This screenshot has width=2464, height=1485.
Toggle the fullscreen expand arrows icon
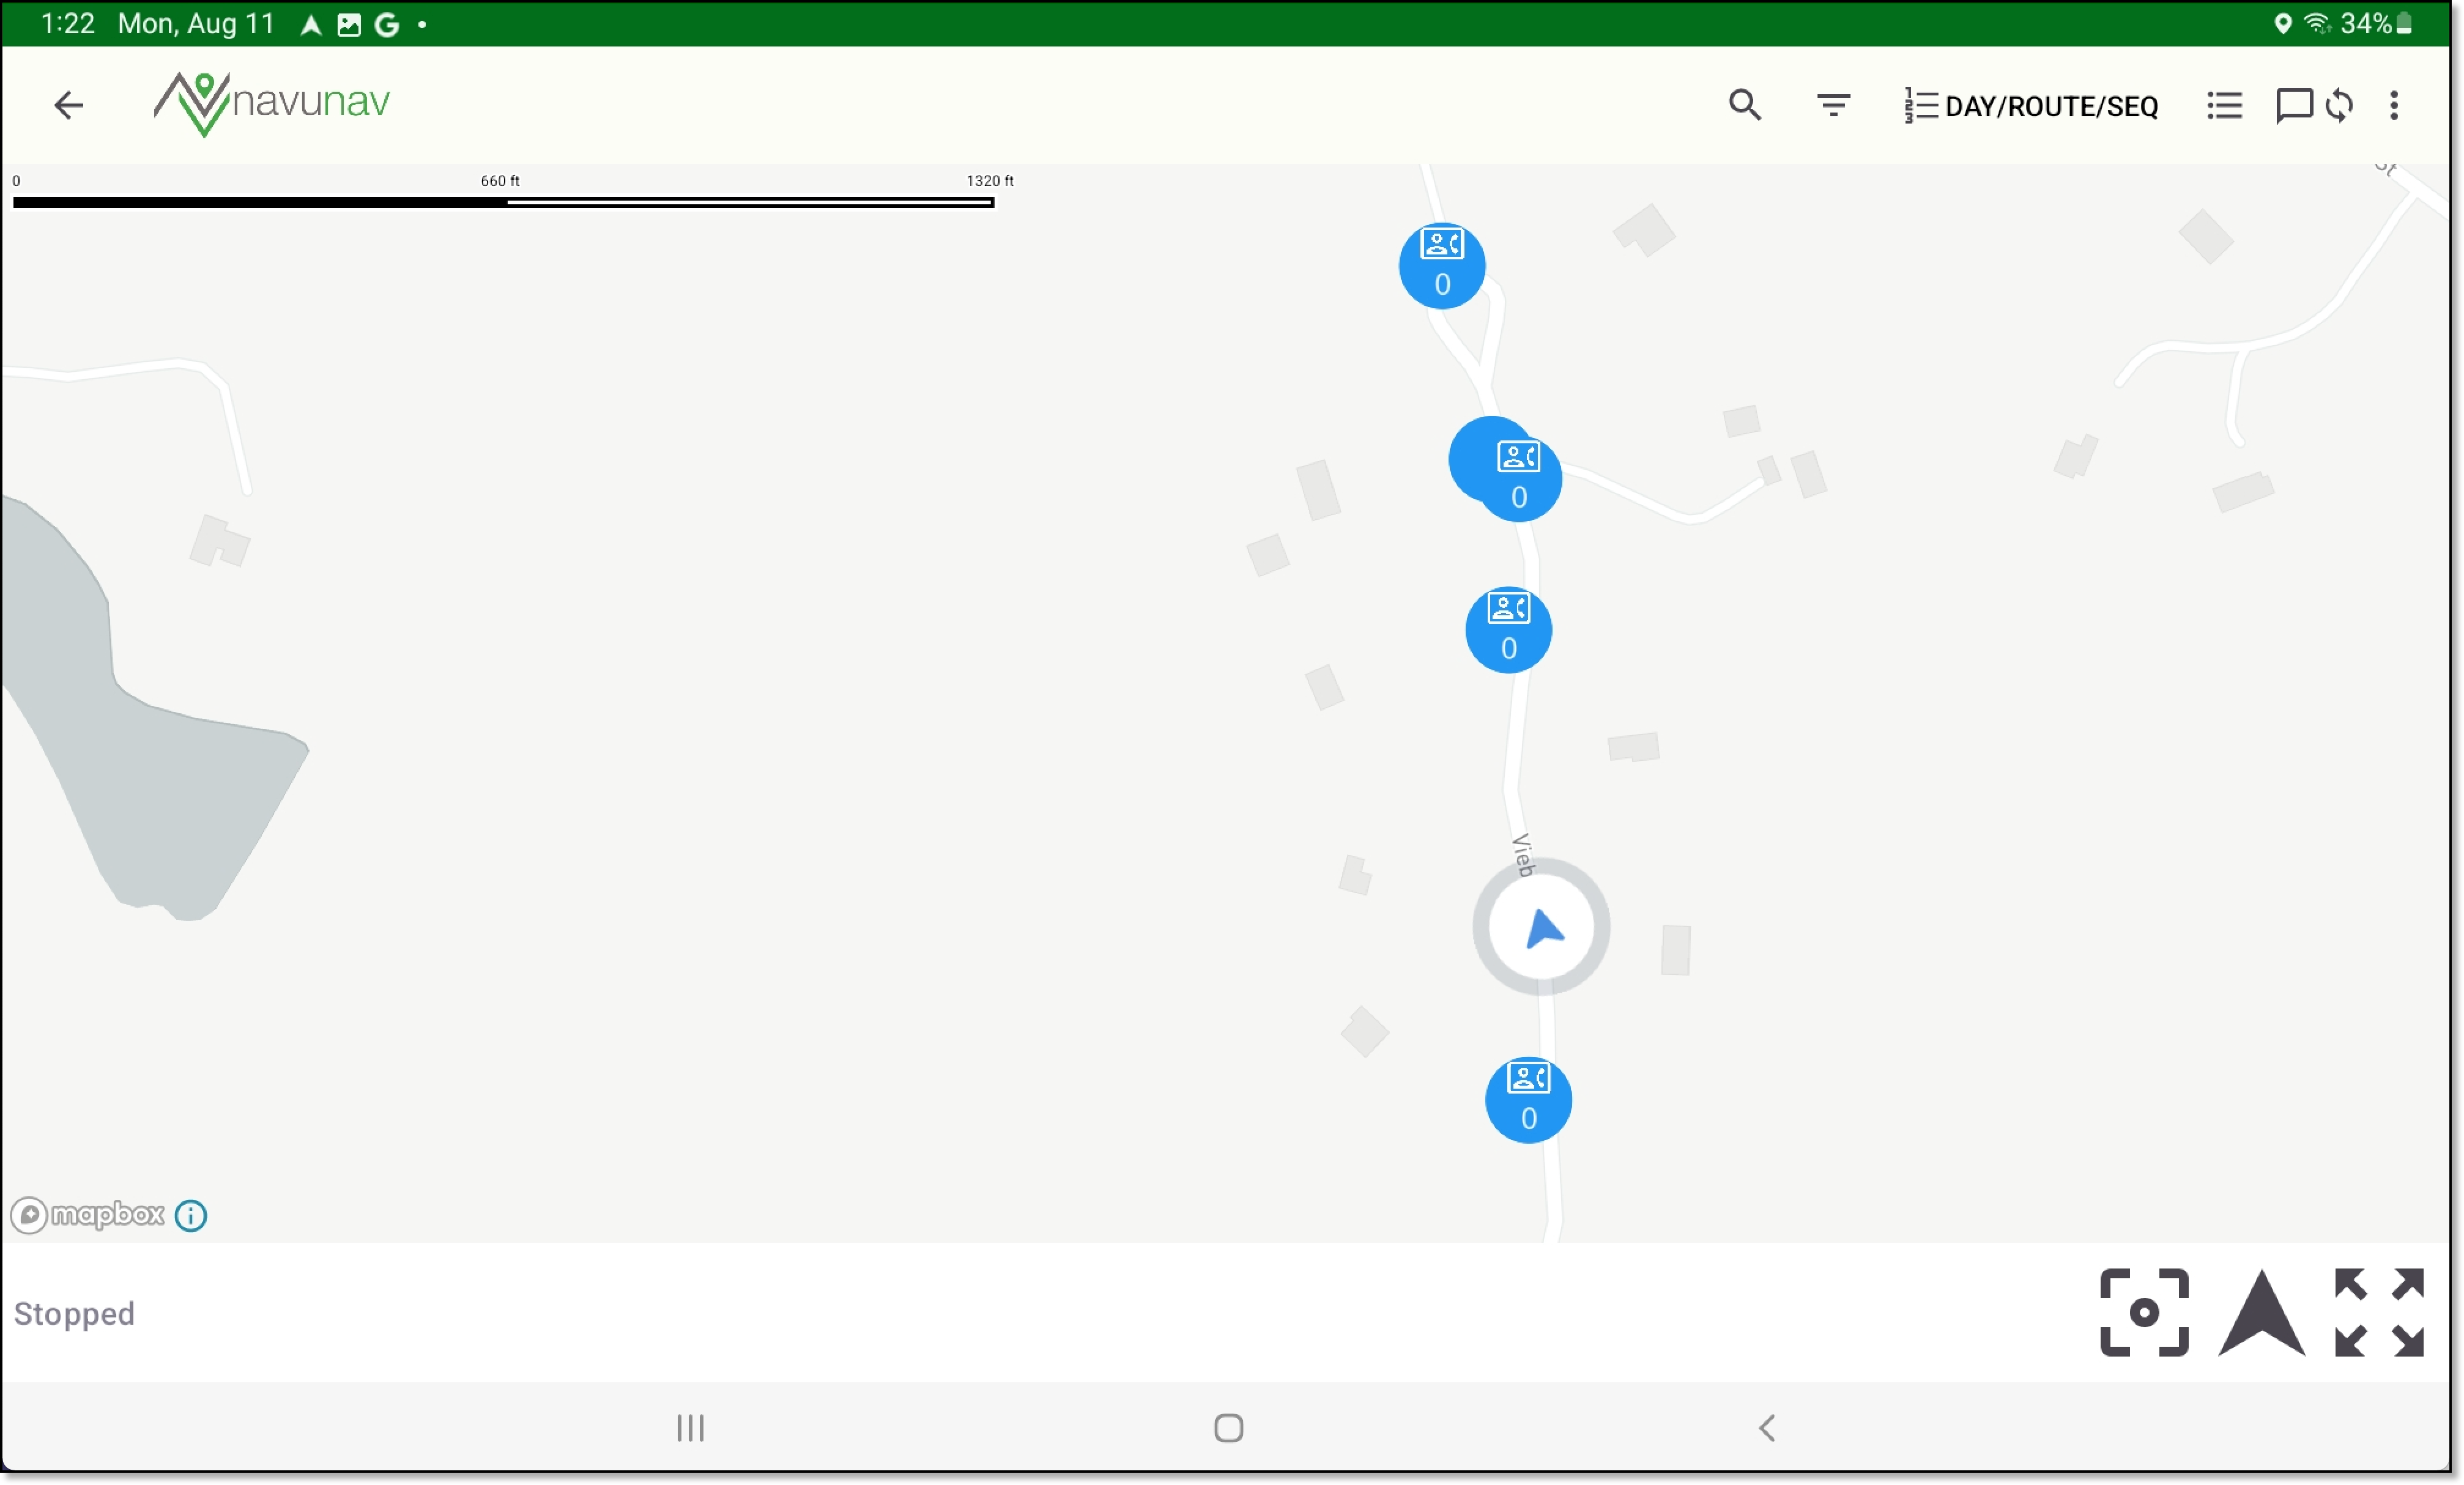(2379, 1312)
